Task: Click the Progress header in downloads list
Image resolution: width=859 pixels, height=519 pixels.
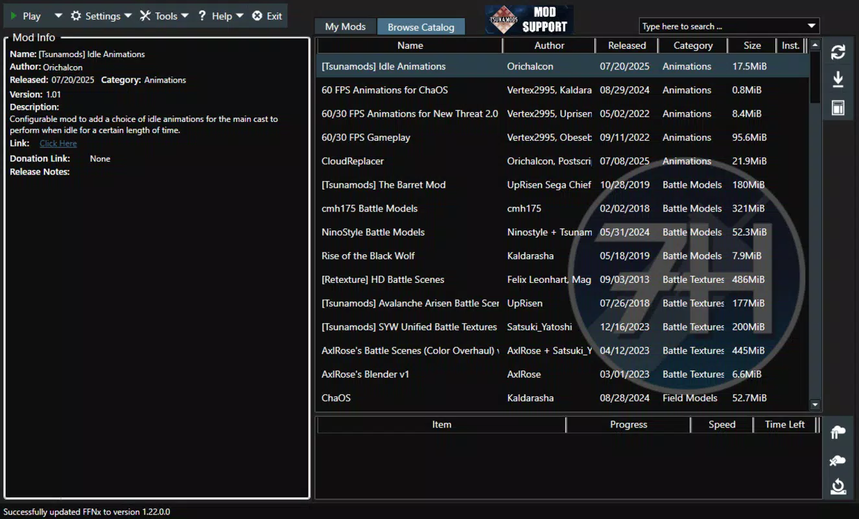Action: pyautogui.click(x=628, y=424)
